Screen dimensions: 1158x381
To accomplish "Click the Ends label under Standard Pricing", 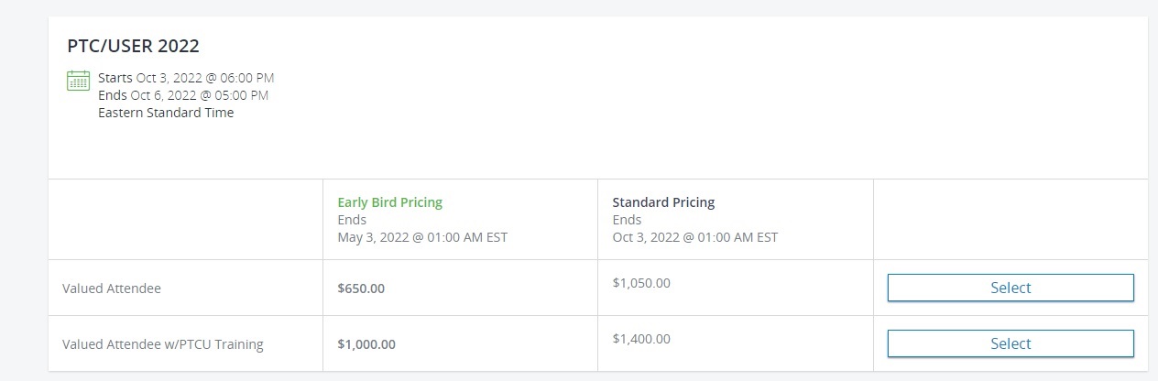I will click(x=627, y=220).
